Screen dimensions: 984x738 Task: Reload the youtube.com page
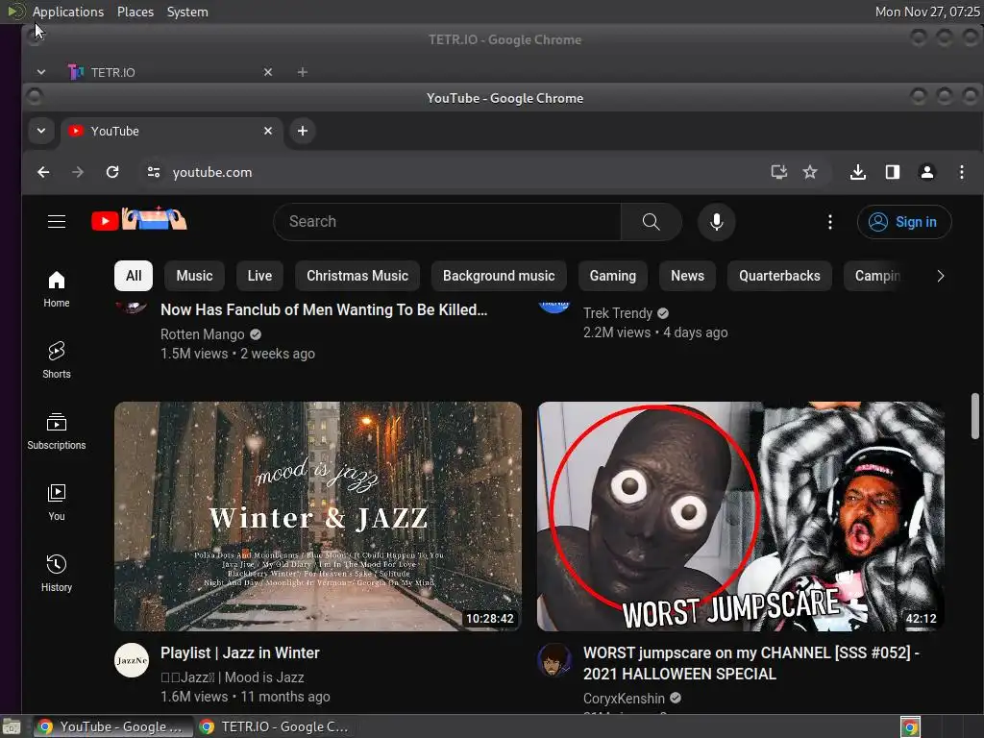[112, 172]
